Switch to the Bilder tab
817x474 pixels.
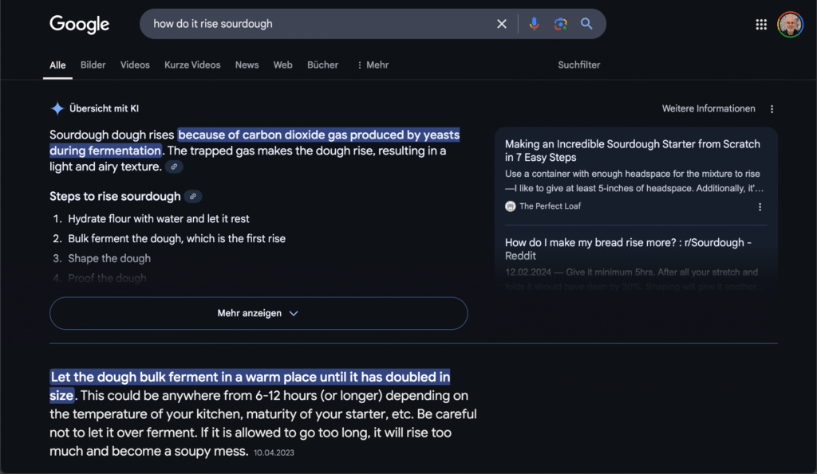(93, 65)
